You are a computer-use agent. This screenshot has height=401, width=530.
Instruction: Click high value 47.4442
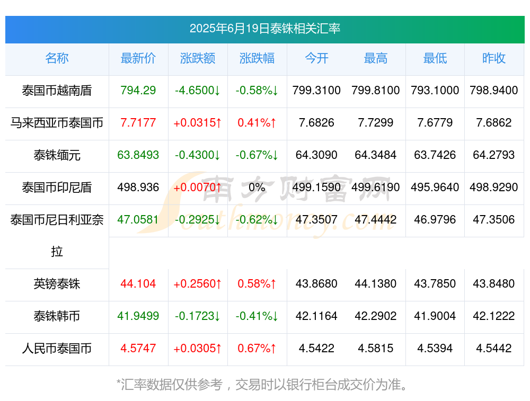click(x=376, y=220)
